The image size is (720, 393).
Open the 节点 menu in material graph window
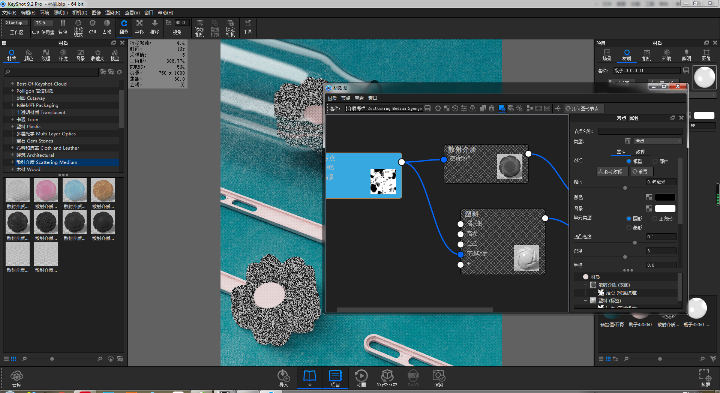345,98
